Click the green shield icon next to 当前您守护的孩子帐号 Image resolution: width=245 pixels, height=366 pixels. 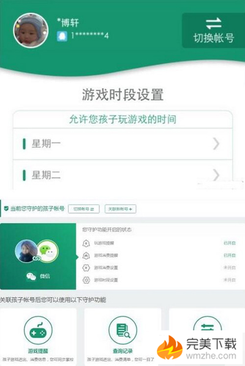6,208
